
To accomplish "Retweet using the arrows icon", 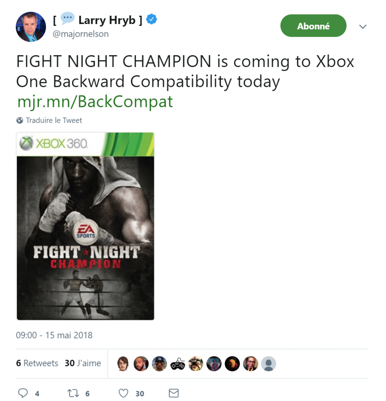I will click(73, 393).
